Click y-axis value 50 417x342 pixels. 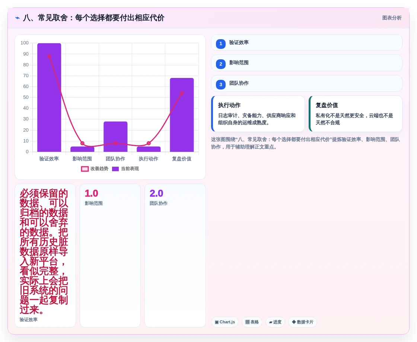[x=26, y=97]
